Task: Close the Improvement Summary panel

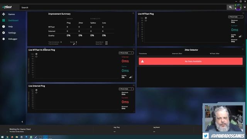Action: click(133, 13)
